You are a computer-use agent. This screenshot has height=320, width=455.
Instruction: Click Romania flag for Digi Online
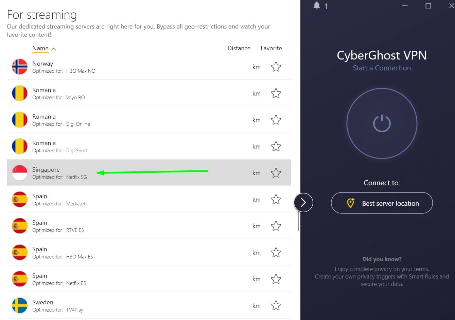tap(20, 120)
